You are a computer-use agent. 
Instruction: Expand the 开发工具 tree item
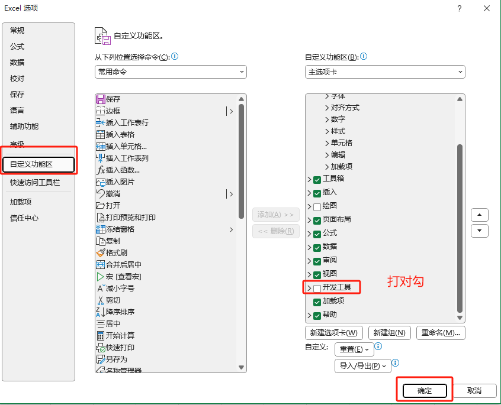309,287
